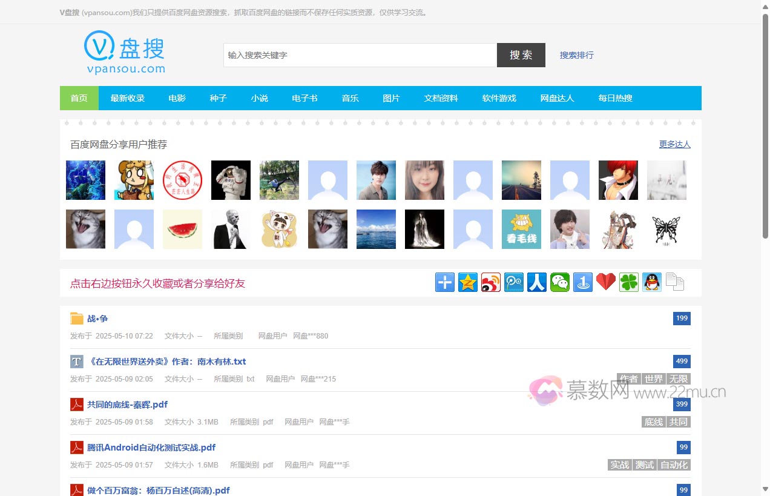This screenshot has height=496, width=770.
Task: Switch to the 电子书 category
Action: (x=304, y=98)
